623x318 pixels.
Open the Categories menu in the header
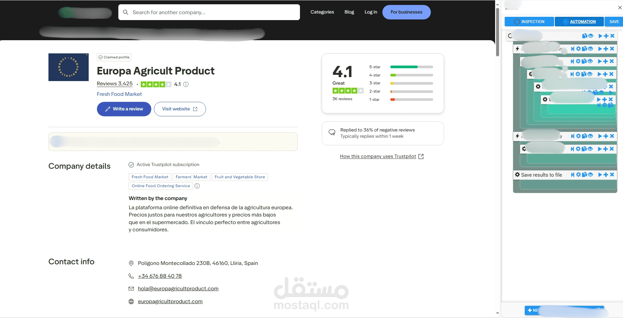click(322, 12)
